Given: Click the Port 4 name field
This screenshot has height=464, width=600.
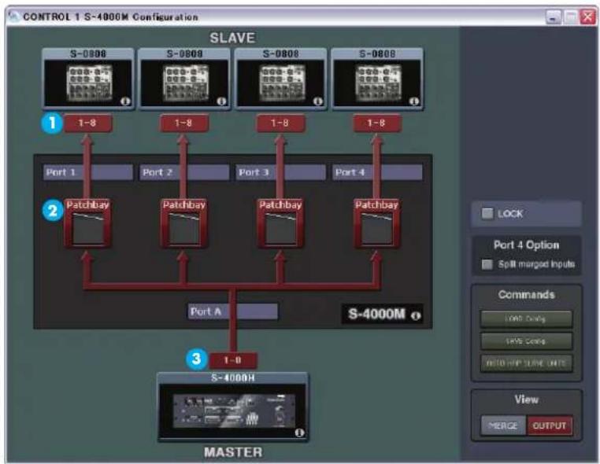Looking at the screenshot, I should [377, 172].
